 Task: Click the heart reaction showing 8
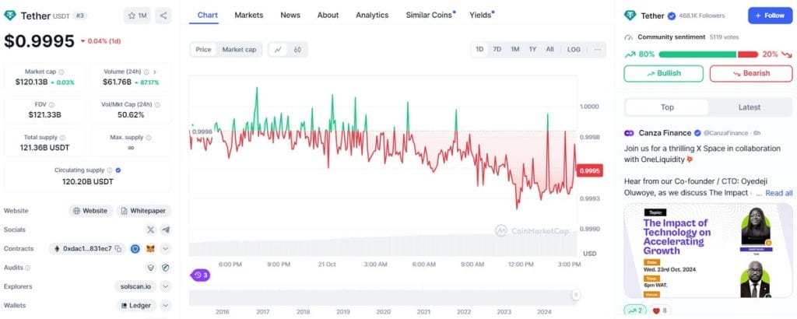pos(659,310)
